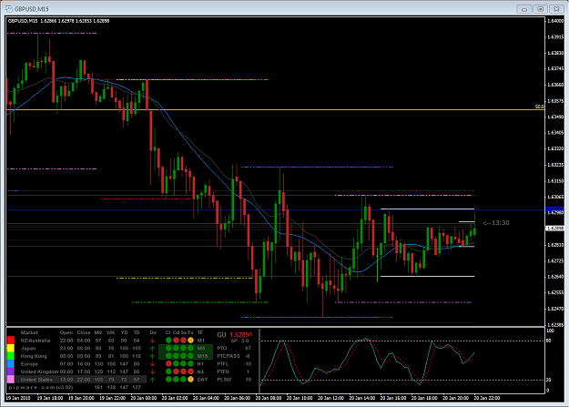
Task: Click the 20 Jan 14:00 time axis label
Action: pyautogui.click(x=361, y=398)
